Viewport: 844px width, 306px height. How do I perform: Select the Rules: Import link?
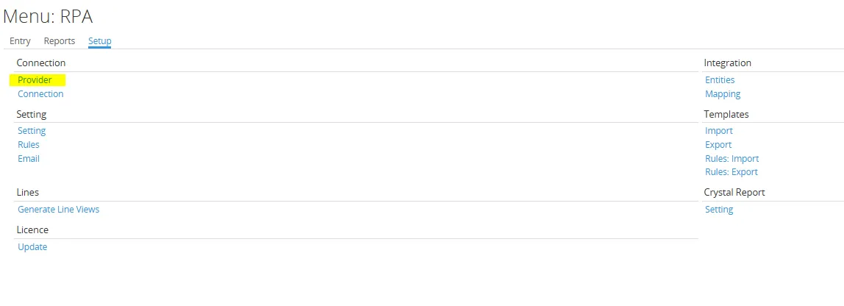pyautogui.click(x=732, y=159)
